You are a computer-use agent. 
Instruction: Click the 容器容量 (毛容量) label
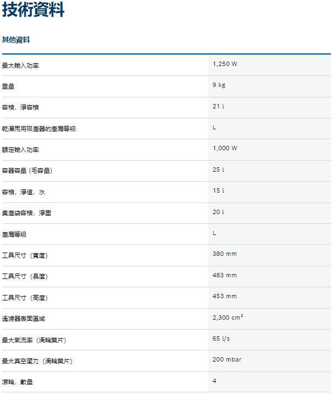[27, 171]
